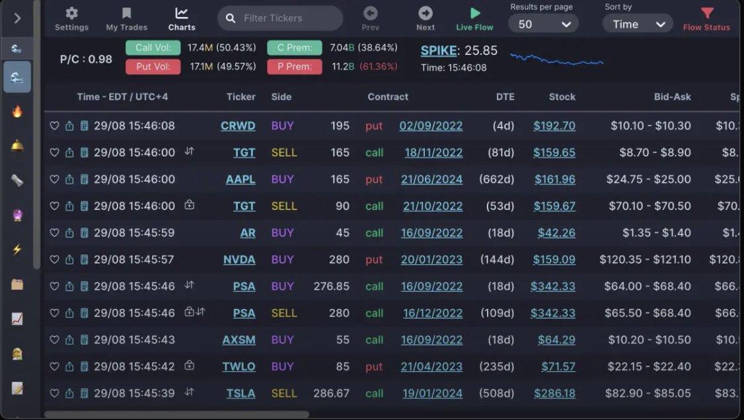Sort by Contract column header
Image resolution: width=744 pixels, height=420 pixels.
click(x=388, y=96)
